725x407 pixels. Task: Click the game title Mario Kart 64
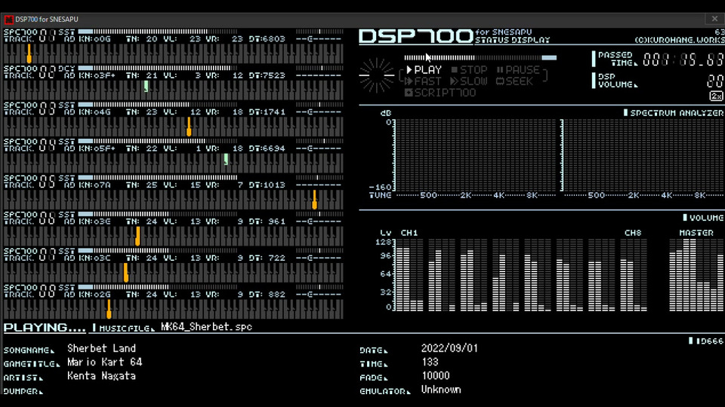[x=104, y=363]
